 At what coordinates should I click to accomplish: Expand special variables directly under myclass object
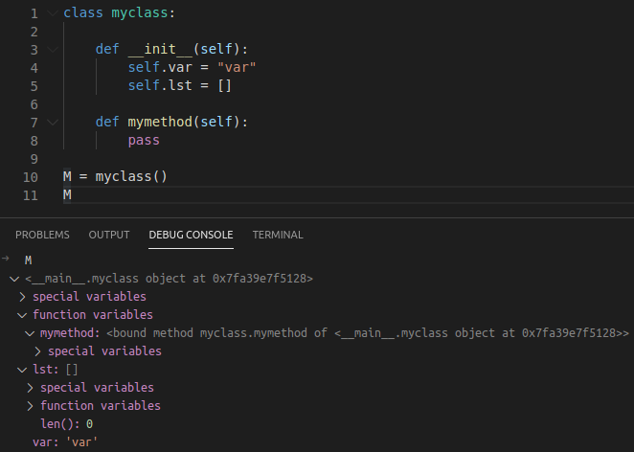23,297
